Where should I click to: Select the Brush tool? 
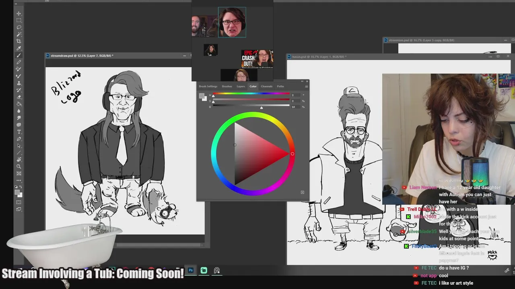coord(19,55)
